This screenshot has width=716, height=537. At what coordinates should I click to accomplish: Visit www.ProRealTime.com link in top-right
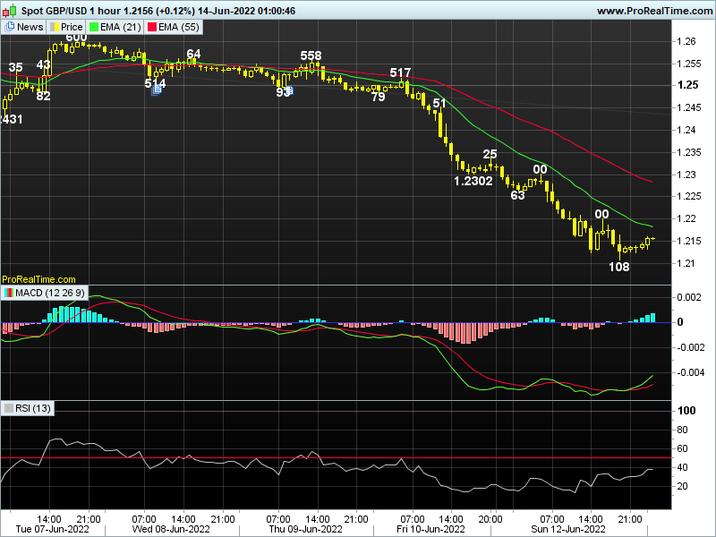point(652,10)
